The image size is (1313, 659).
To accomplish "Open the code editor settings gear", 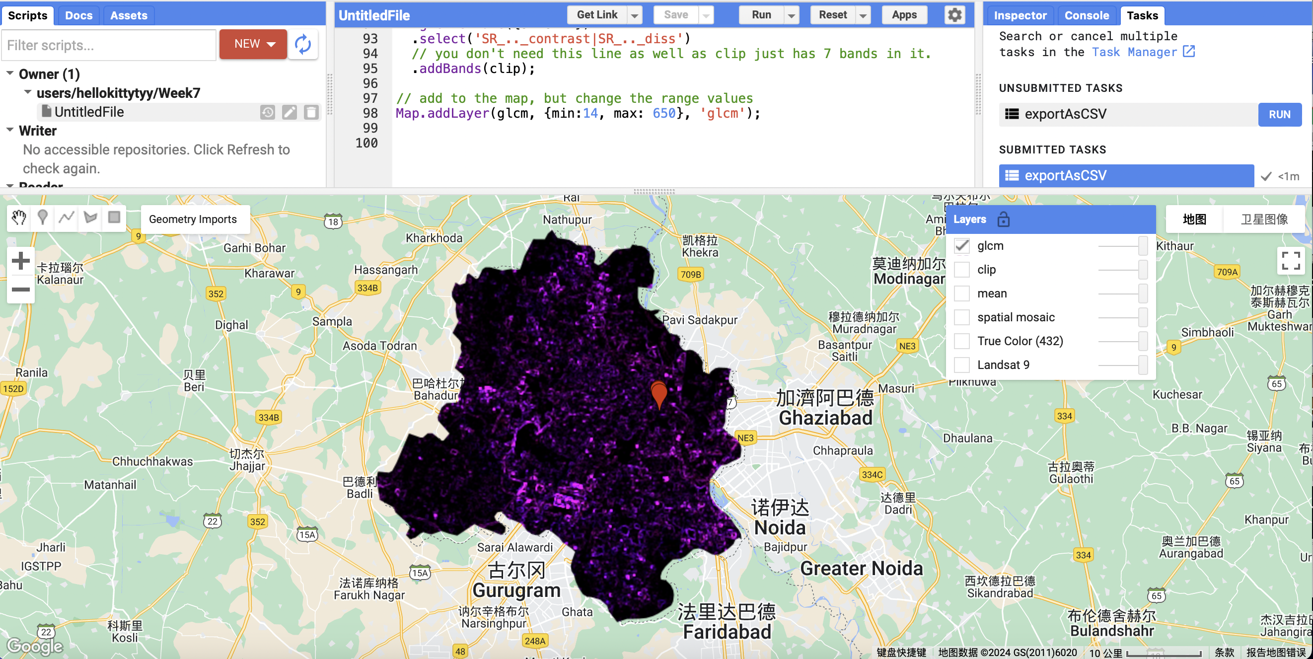I will 954,15.
